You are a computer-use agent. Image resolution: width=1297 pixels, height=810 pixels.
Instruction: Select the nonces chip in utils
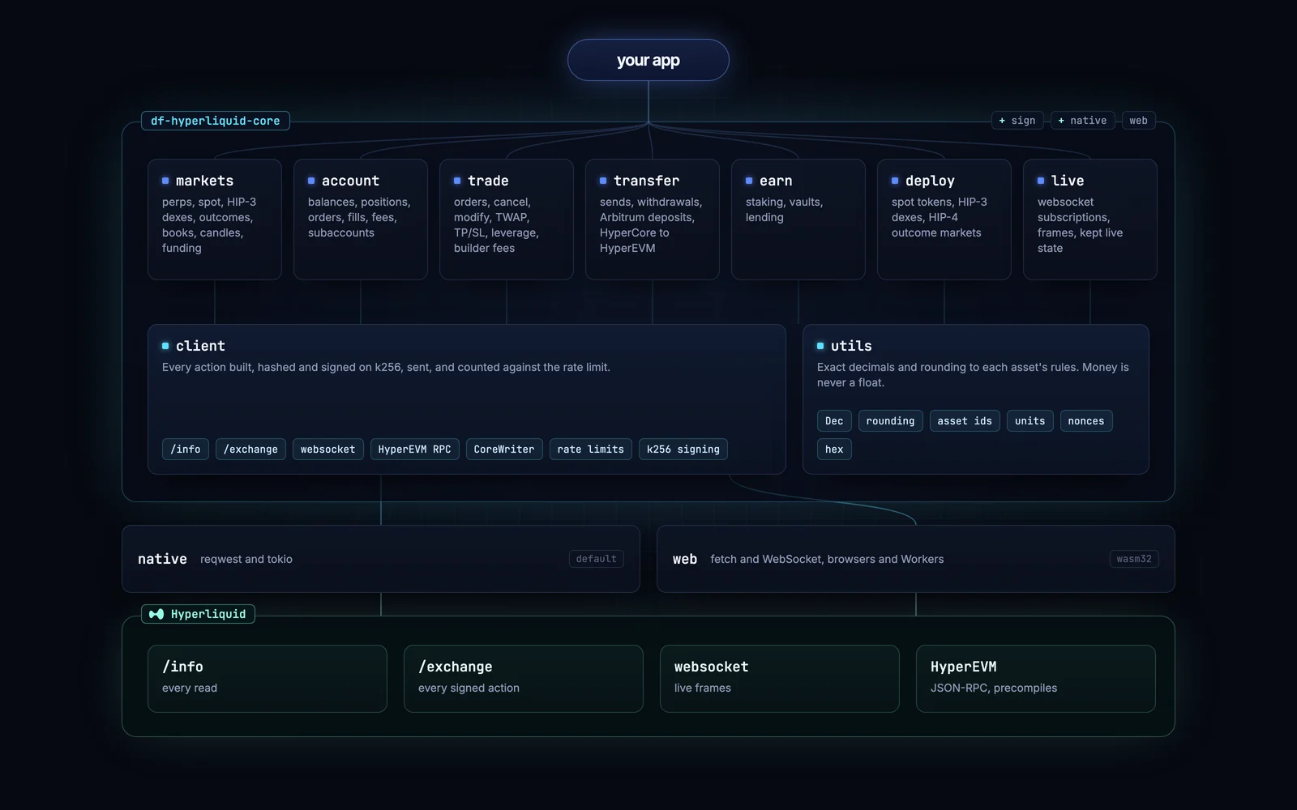[x=1086, y=420]
